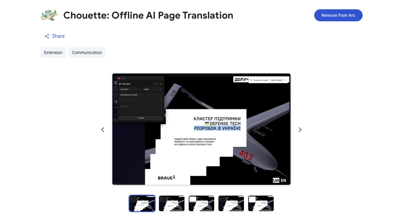Select the second screenshot thumbnail
408x222 pixels.
172,203
